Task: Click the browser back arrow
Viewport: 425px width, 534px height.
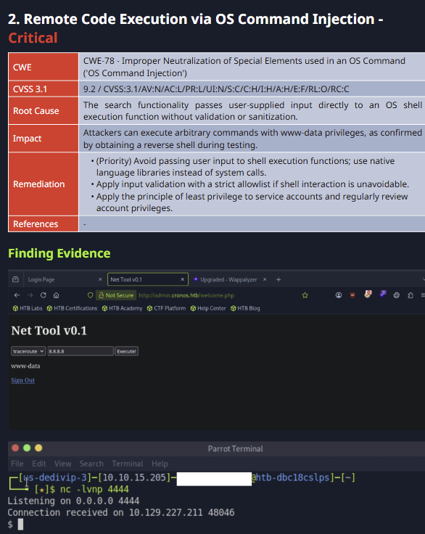Action: coord(17,295)
